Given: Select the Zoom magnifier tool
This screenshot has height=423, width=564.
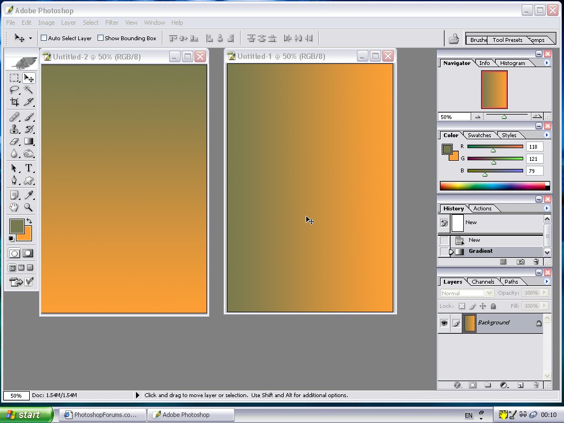Looking at the screenshot, I should click(29, 208).
